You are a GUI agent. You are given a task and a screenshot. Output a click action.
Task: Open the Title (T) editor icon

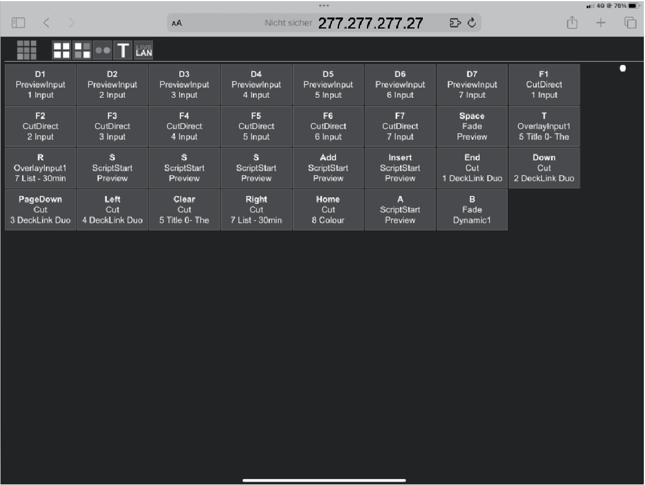coord(123,50)
